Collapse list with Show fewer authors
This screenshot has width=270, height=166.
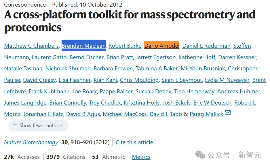(x=38, y=126)
